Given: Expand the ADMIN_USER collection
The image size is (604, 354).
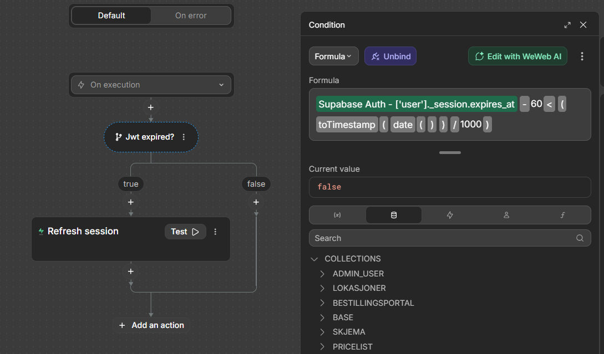Looking at the screenshot, I should [x=322, y=274].
